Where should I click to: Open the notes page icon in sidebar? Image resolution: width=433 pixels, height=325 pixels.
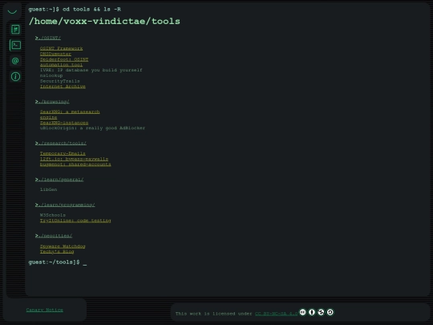[15, 30]
